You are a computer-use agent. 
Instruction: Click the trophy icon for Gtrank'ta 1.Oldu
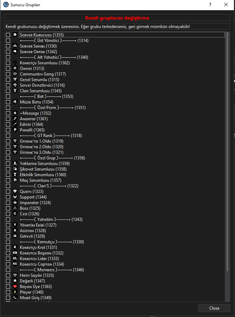(x=15, y=141)
